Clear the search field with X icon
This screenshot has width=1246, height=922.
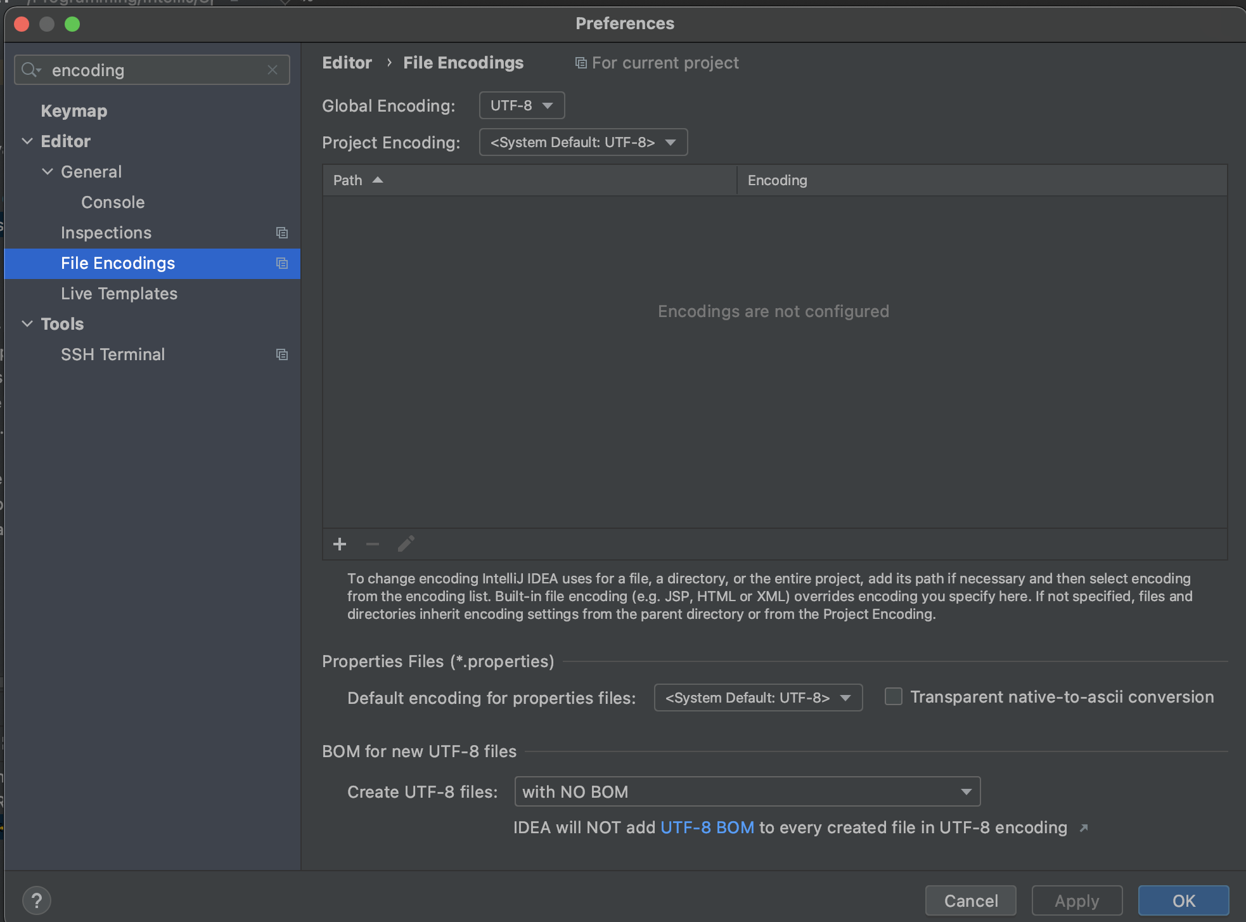click(x=273, y=70)
